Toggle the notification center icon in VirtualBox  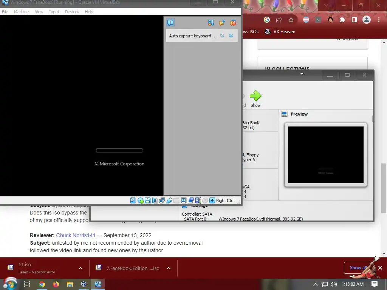(x=170, y=23)
